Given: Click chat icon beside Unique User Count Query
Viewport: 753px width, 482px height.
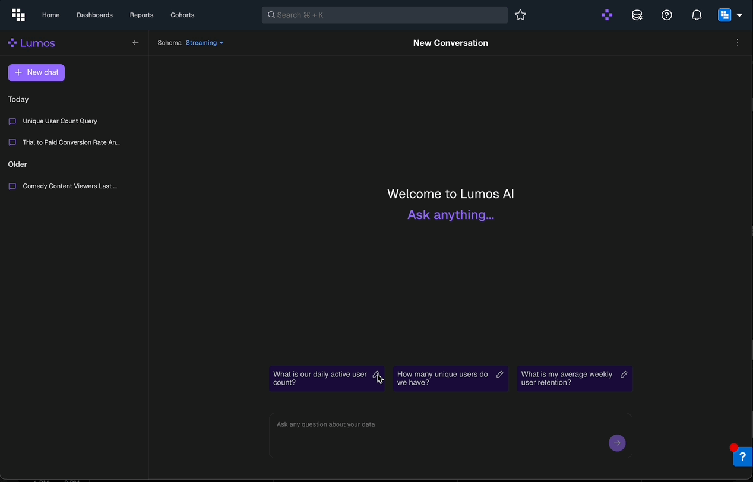Looking at the screenshot, I should pyautogui.click(x=12, y=122).
